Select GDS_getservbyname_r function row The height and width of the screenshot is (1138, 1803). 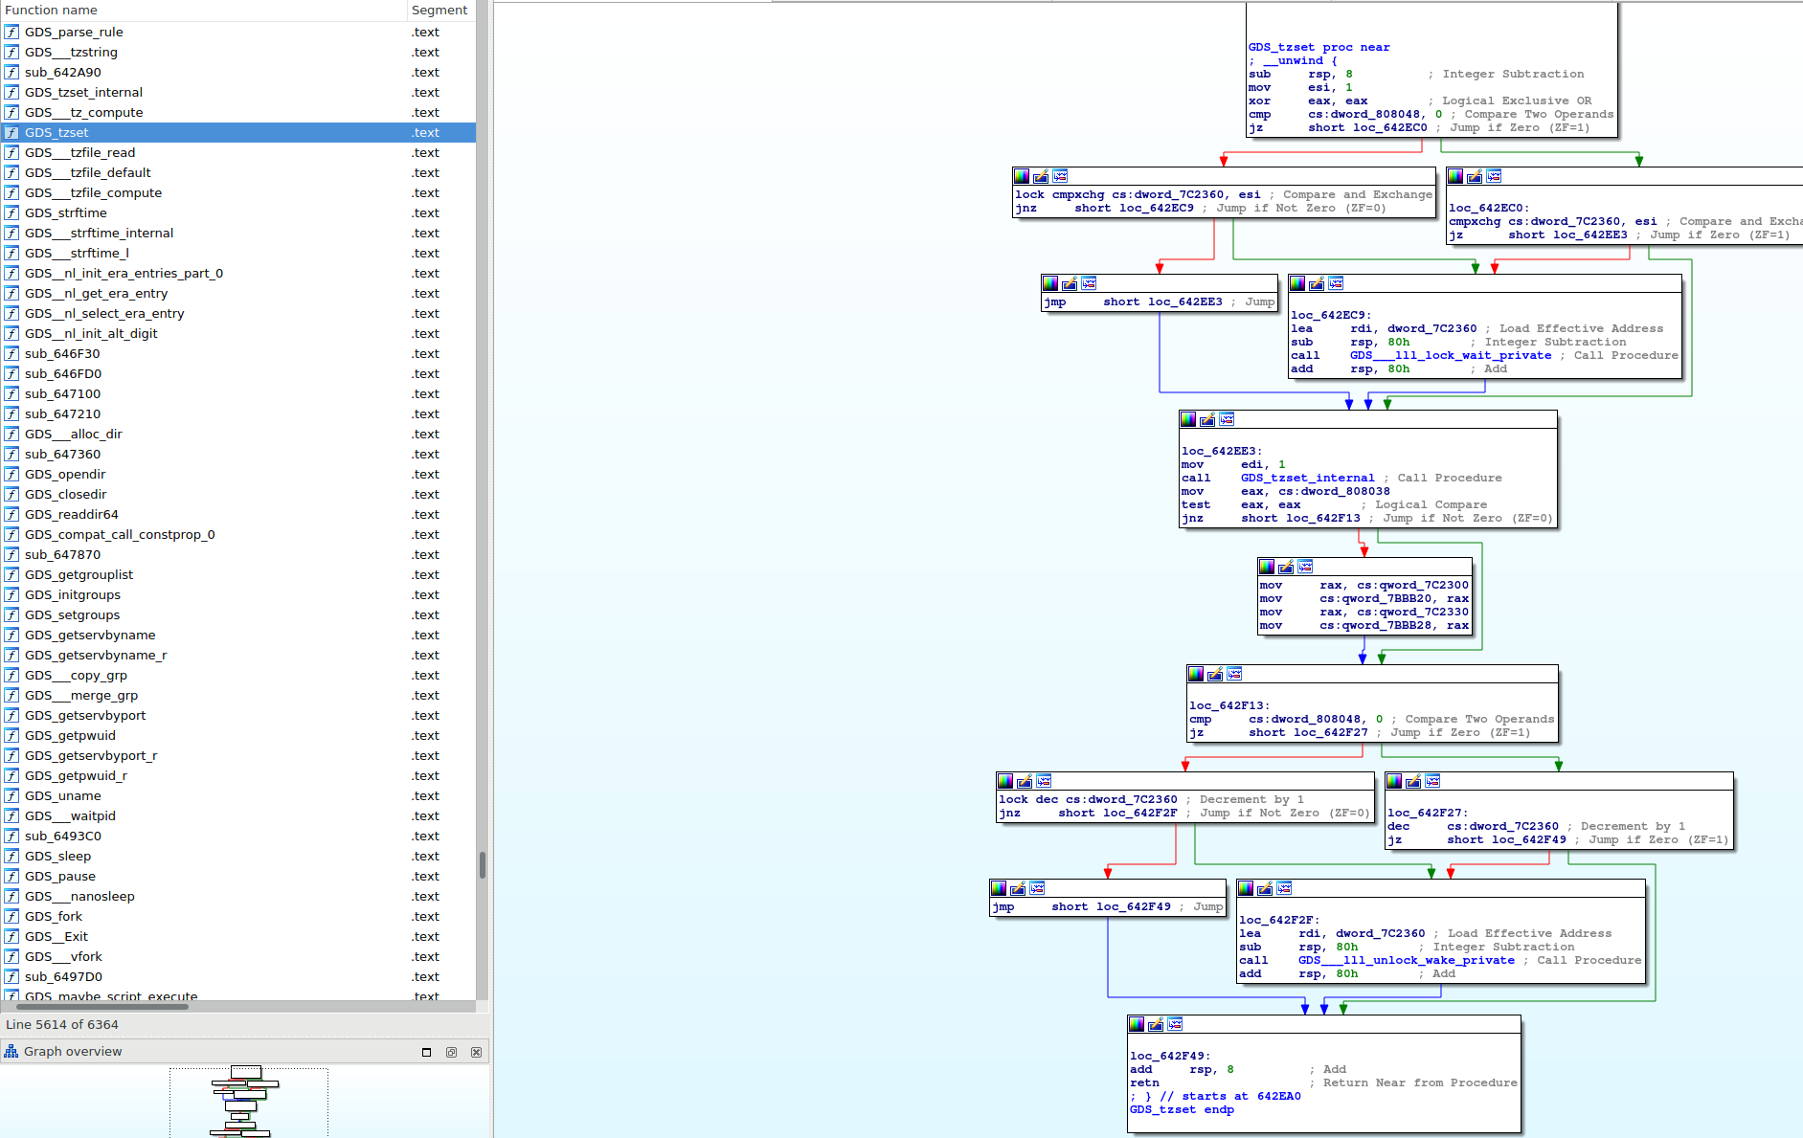[x=237, y=655]
